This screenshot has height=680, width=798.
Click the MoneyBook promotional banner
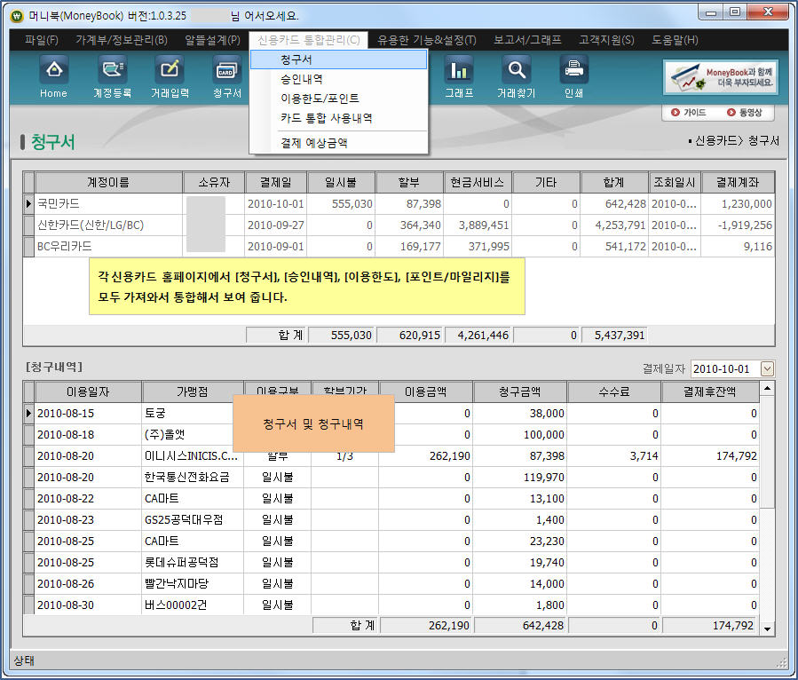click(721, 77)
